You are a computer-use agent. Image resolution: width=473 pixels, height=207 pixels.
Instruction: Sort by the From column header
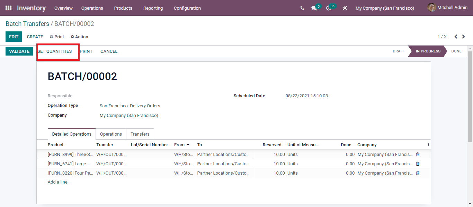pyautogui.click(x=182, y=145)
